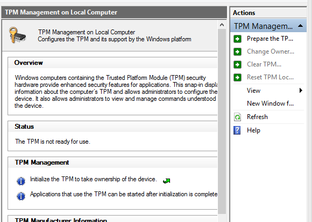Viewport: 312px width, 222px height.
Task: Click the TPM Manufacturer Information heading
Action: [61, 220]
